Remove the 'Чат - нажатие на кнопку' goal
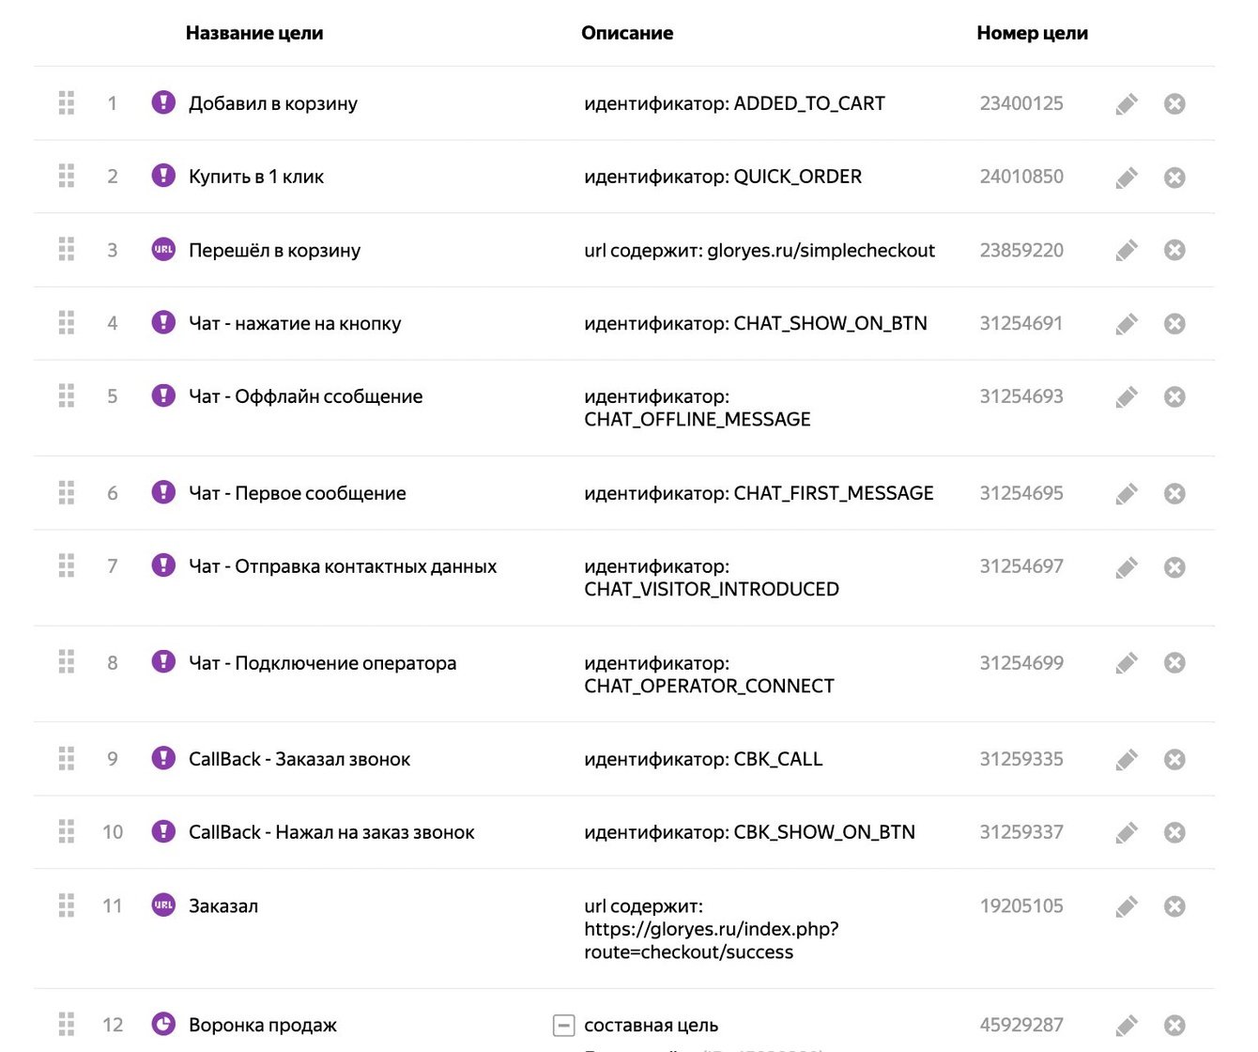 click(x=1174, y=324)
